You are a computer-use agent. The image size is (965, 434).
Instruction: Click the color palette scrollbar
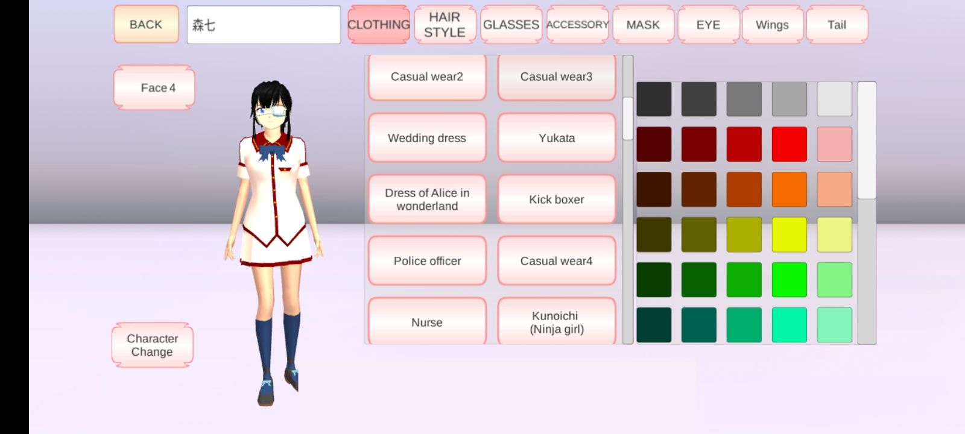867,141
